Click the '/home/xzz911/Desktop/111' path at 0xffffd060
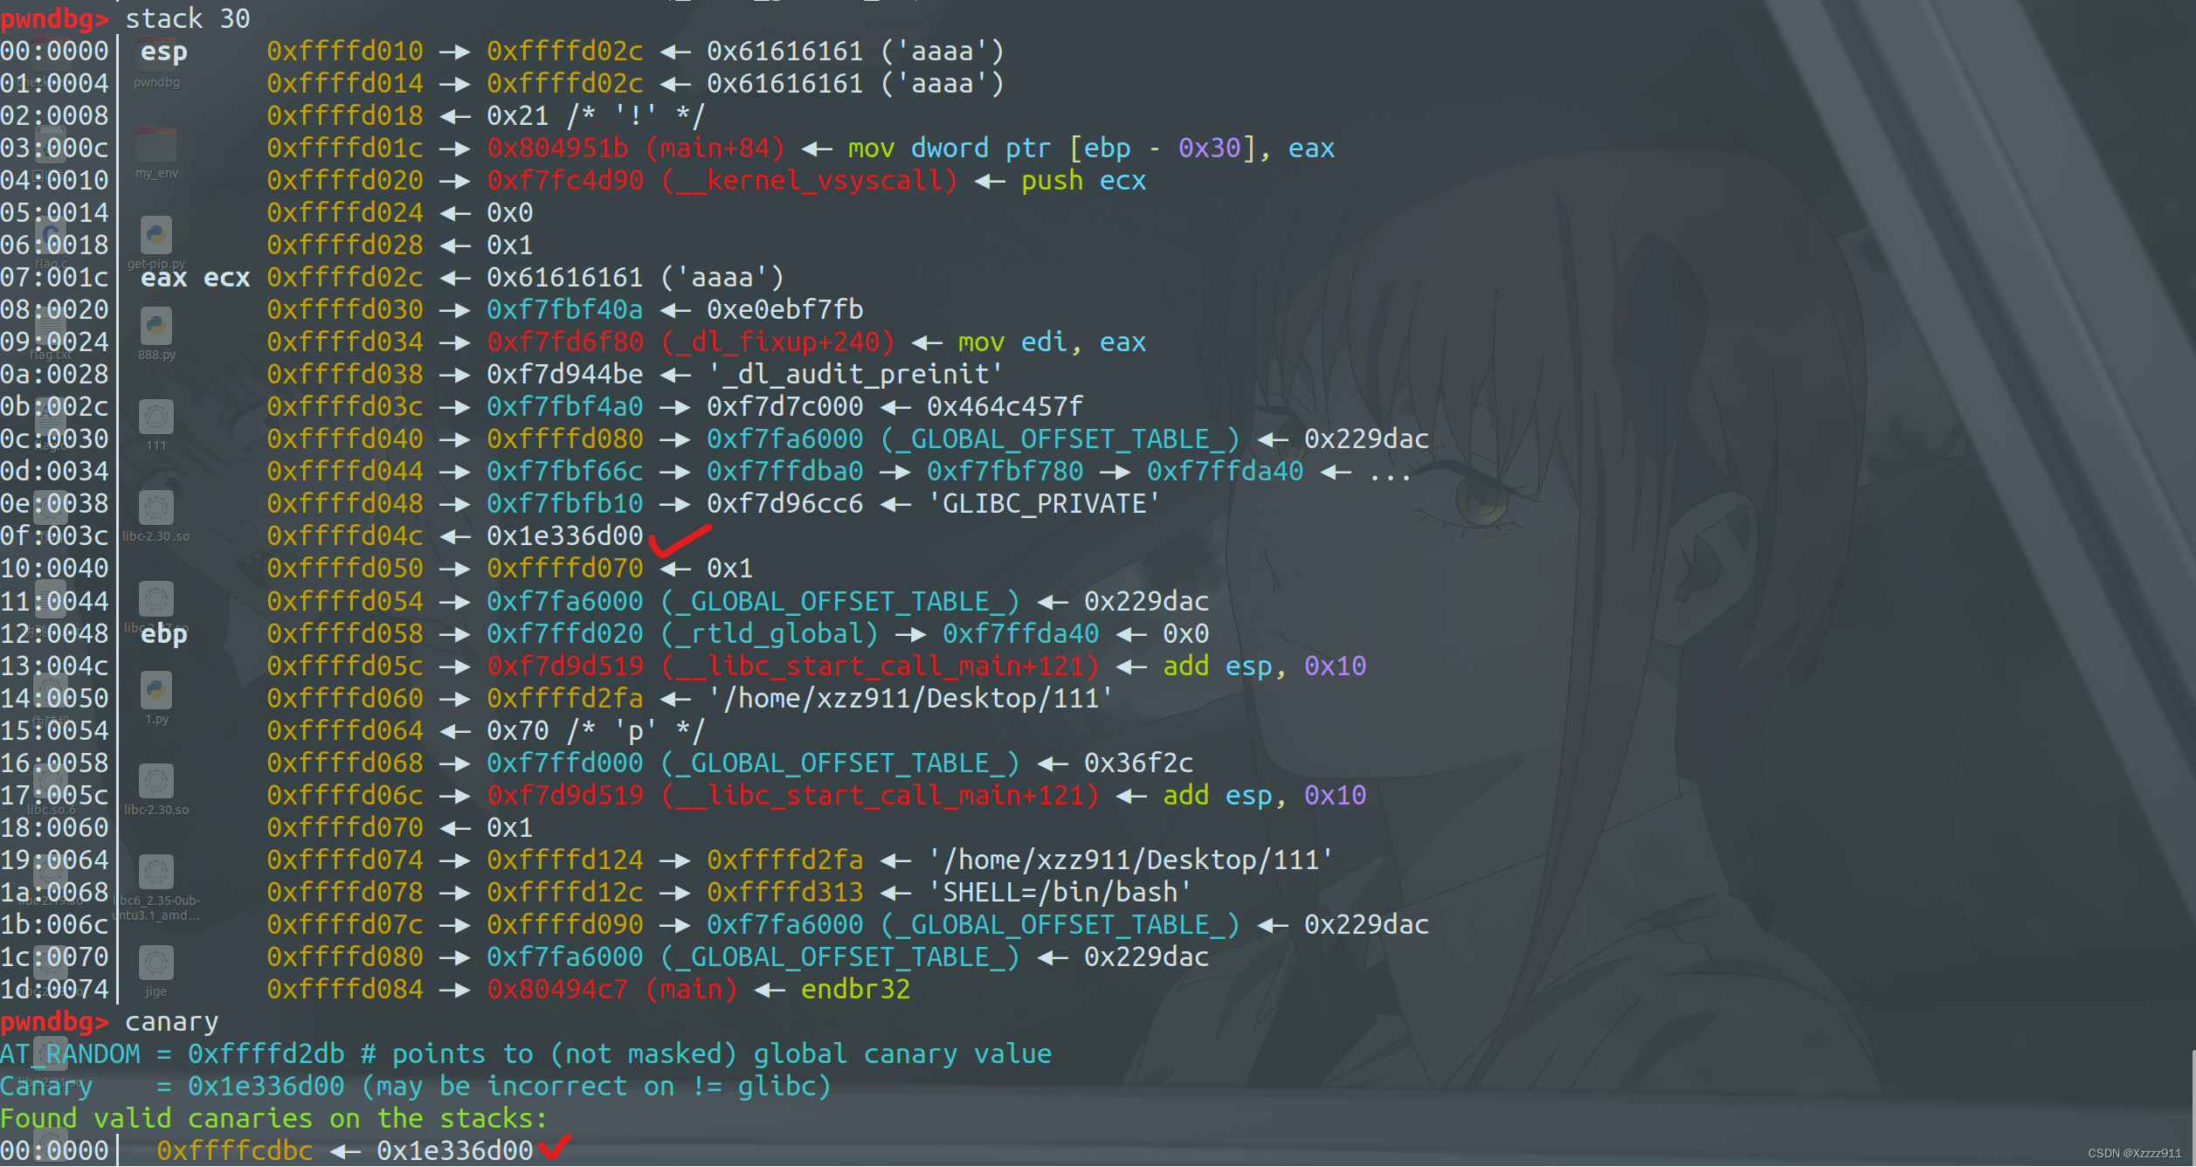 [910, 698]
